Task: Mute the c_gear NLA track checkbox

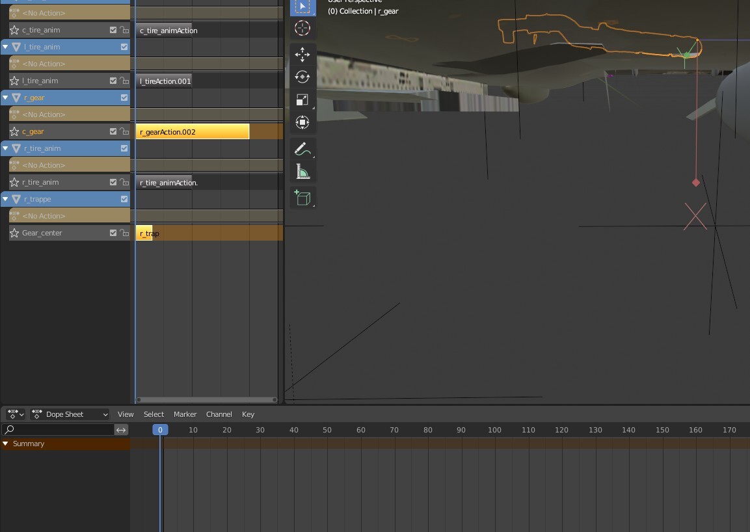Action: 113,131
